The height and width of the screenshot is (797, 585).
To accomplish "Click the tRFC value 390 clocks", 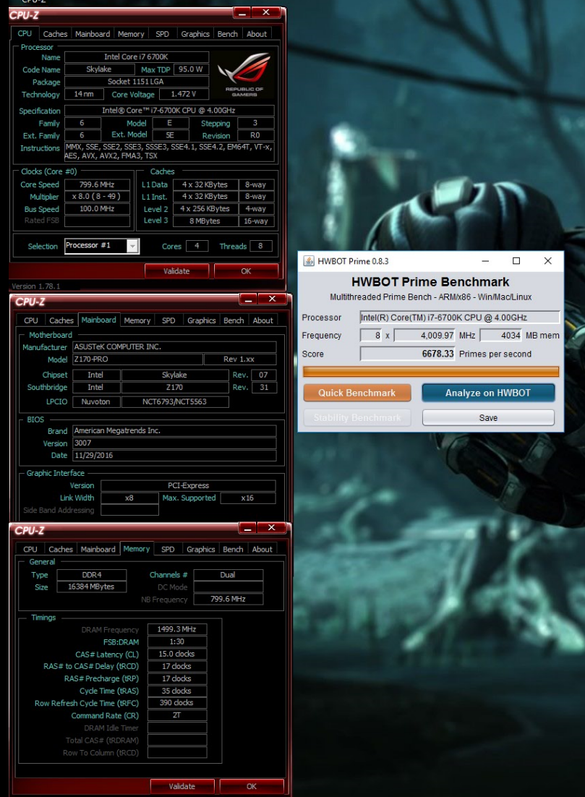I will [x=177, y=703].
